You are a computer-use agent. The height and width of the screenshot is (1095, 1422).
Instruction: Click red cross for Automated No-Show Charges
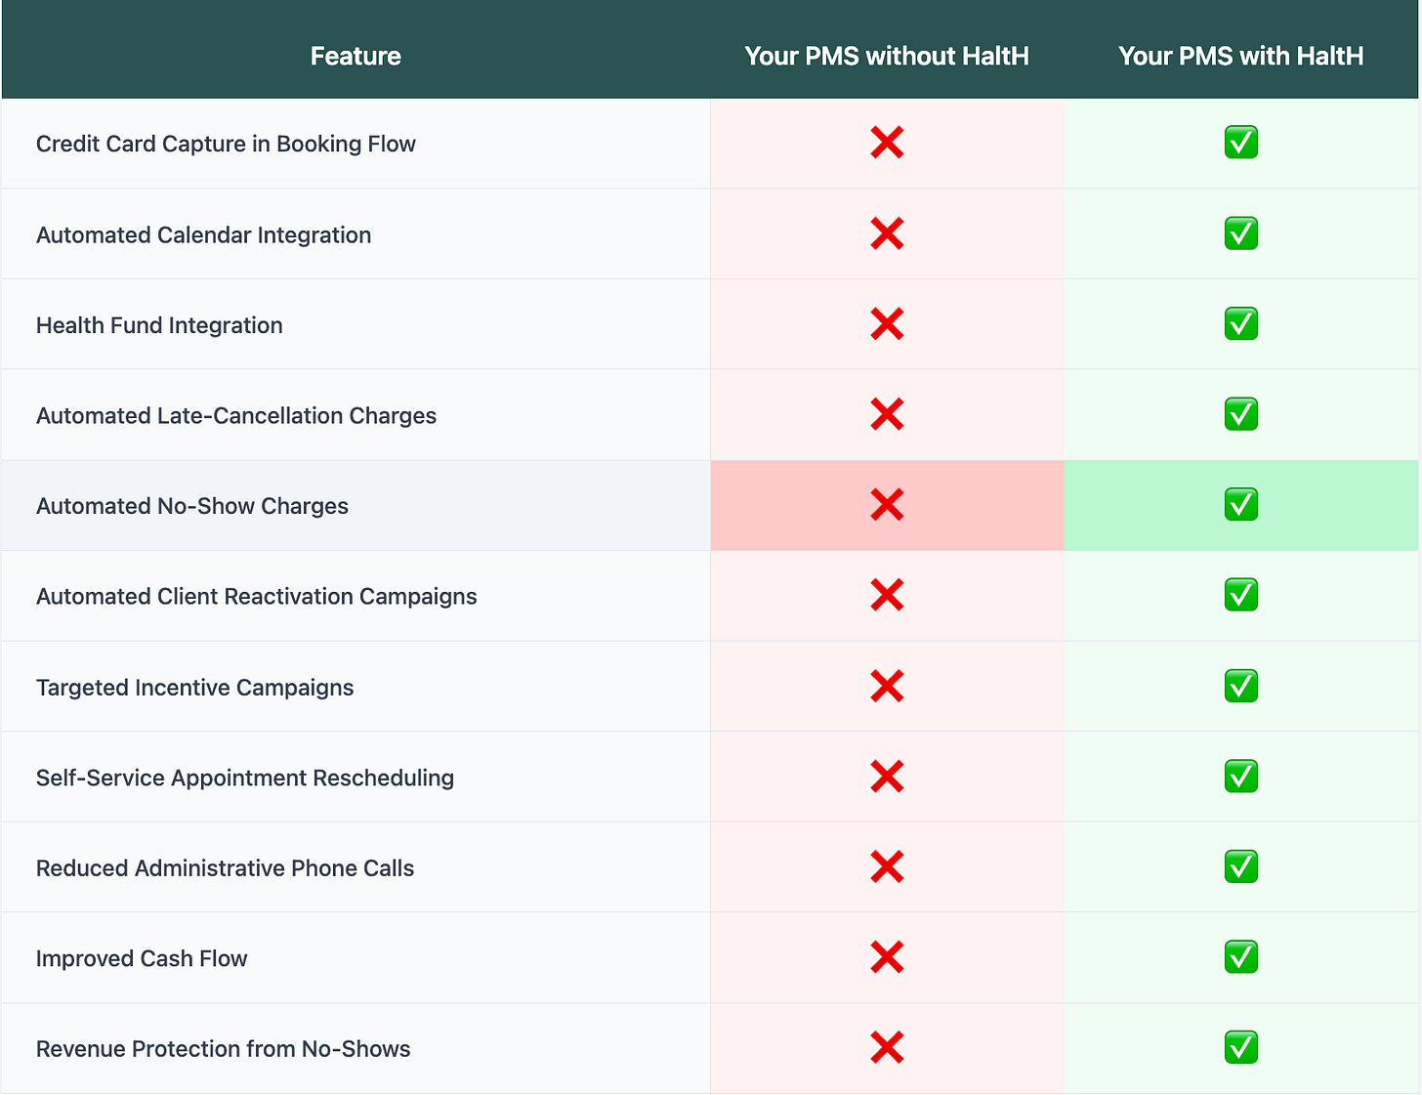(887, 505)
